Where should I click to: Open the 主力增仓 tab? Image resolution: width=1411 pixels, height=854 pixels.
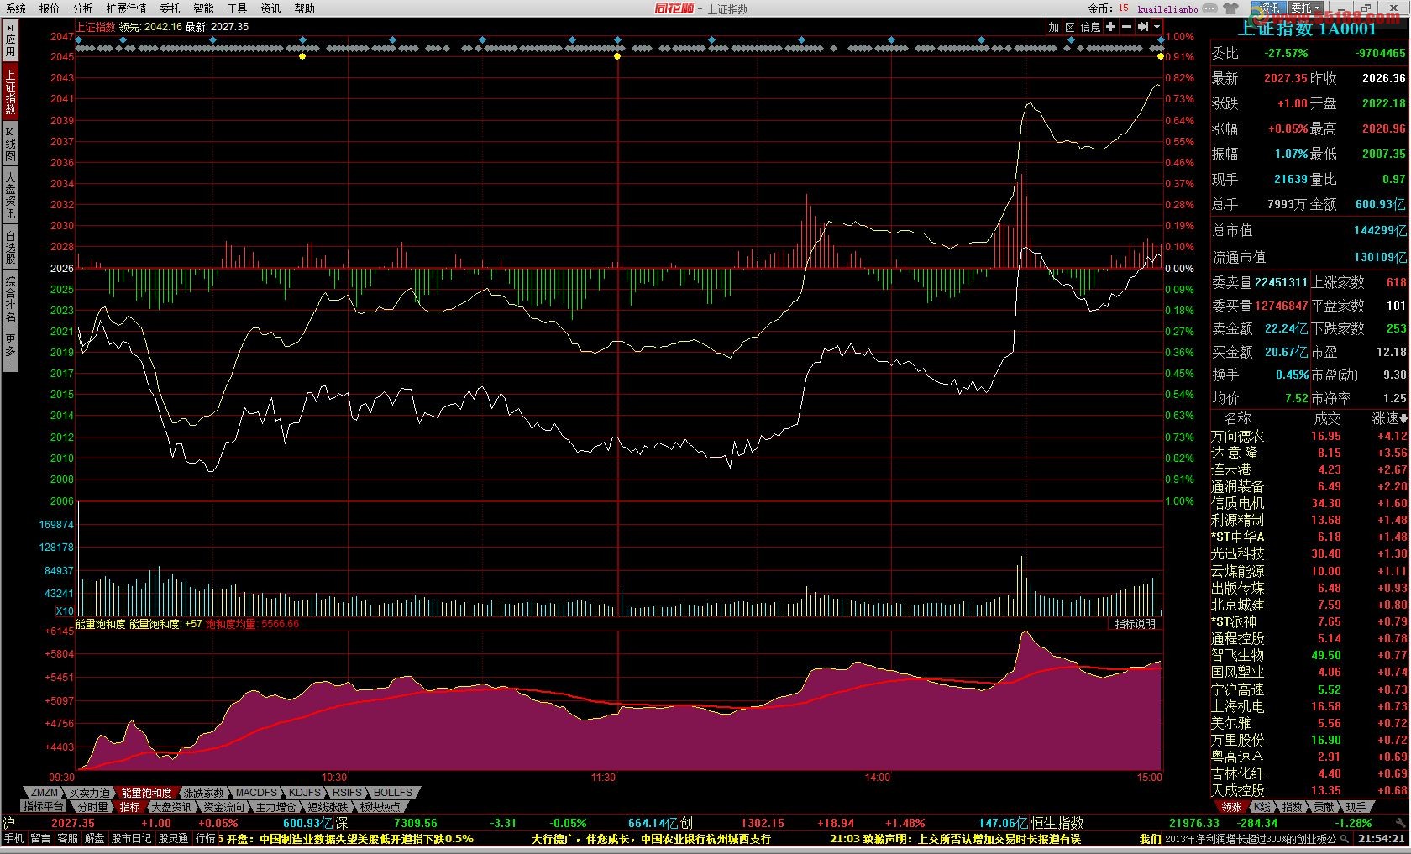click(275, 807)
